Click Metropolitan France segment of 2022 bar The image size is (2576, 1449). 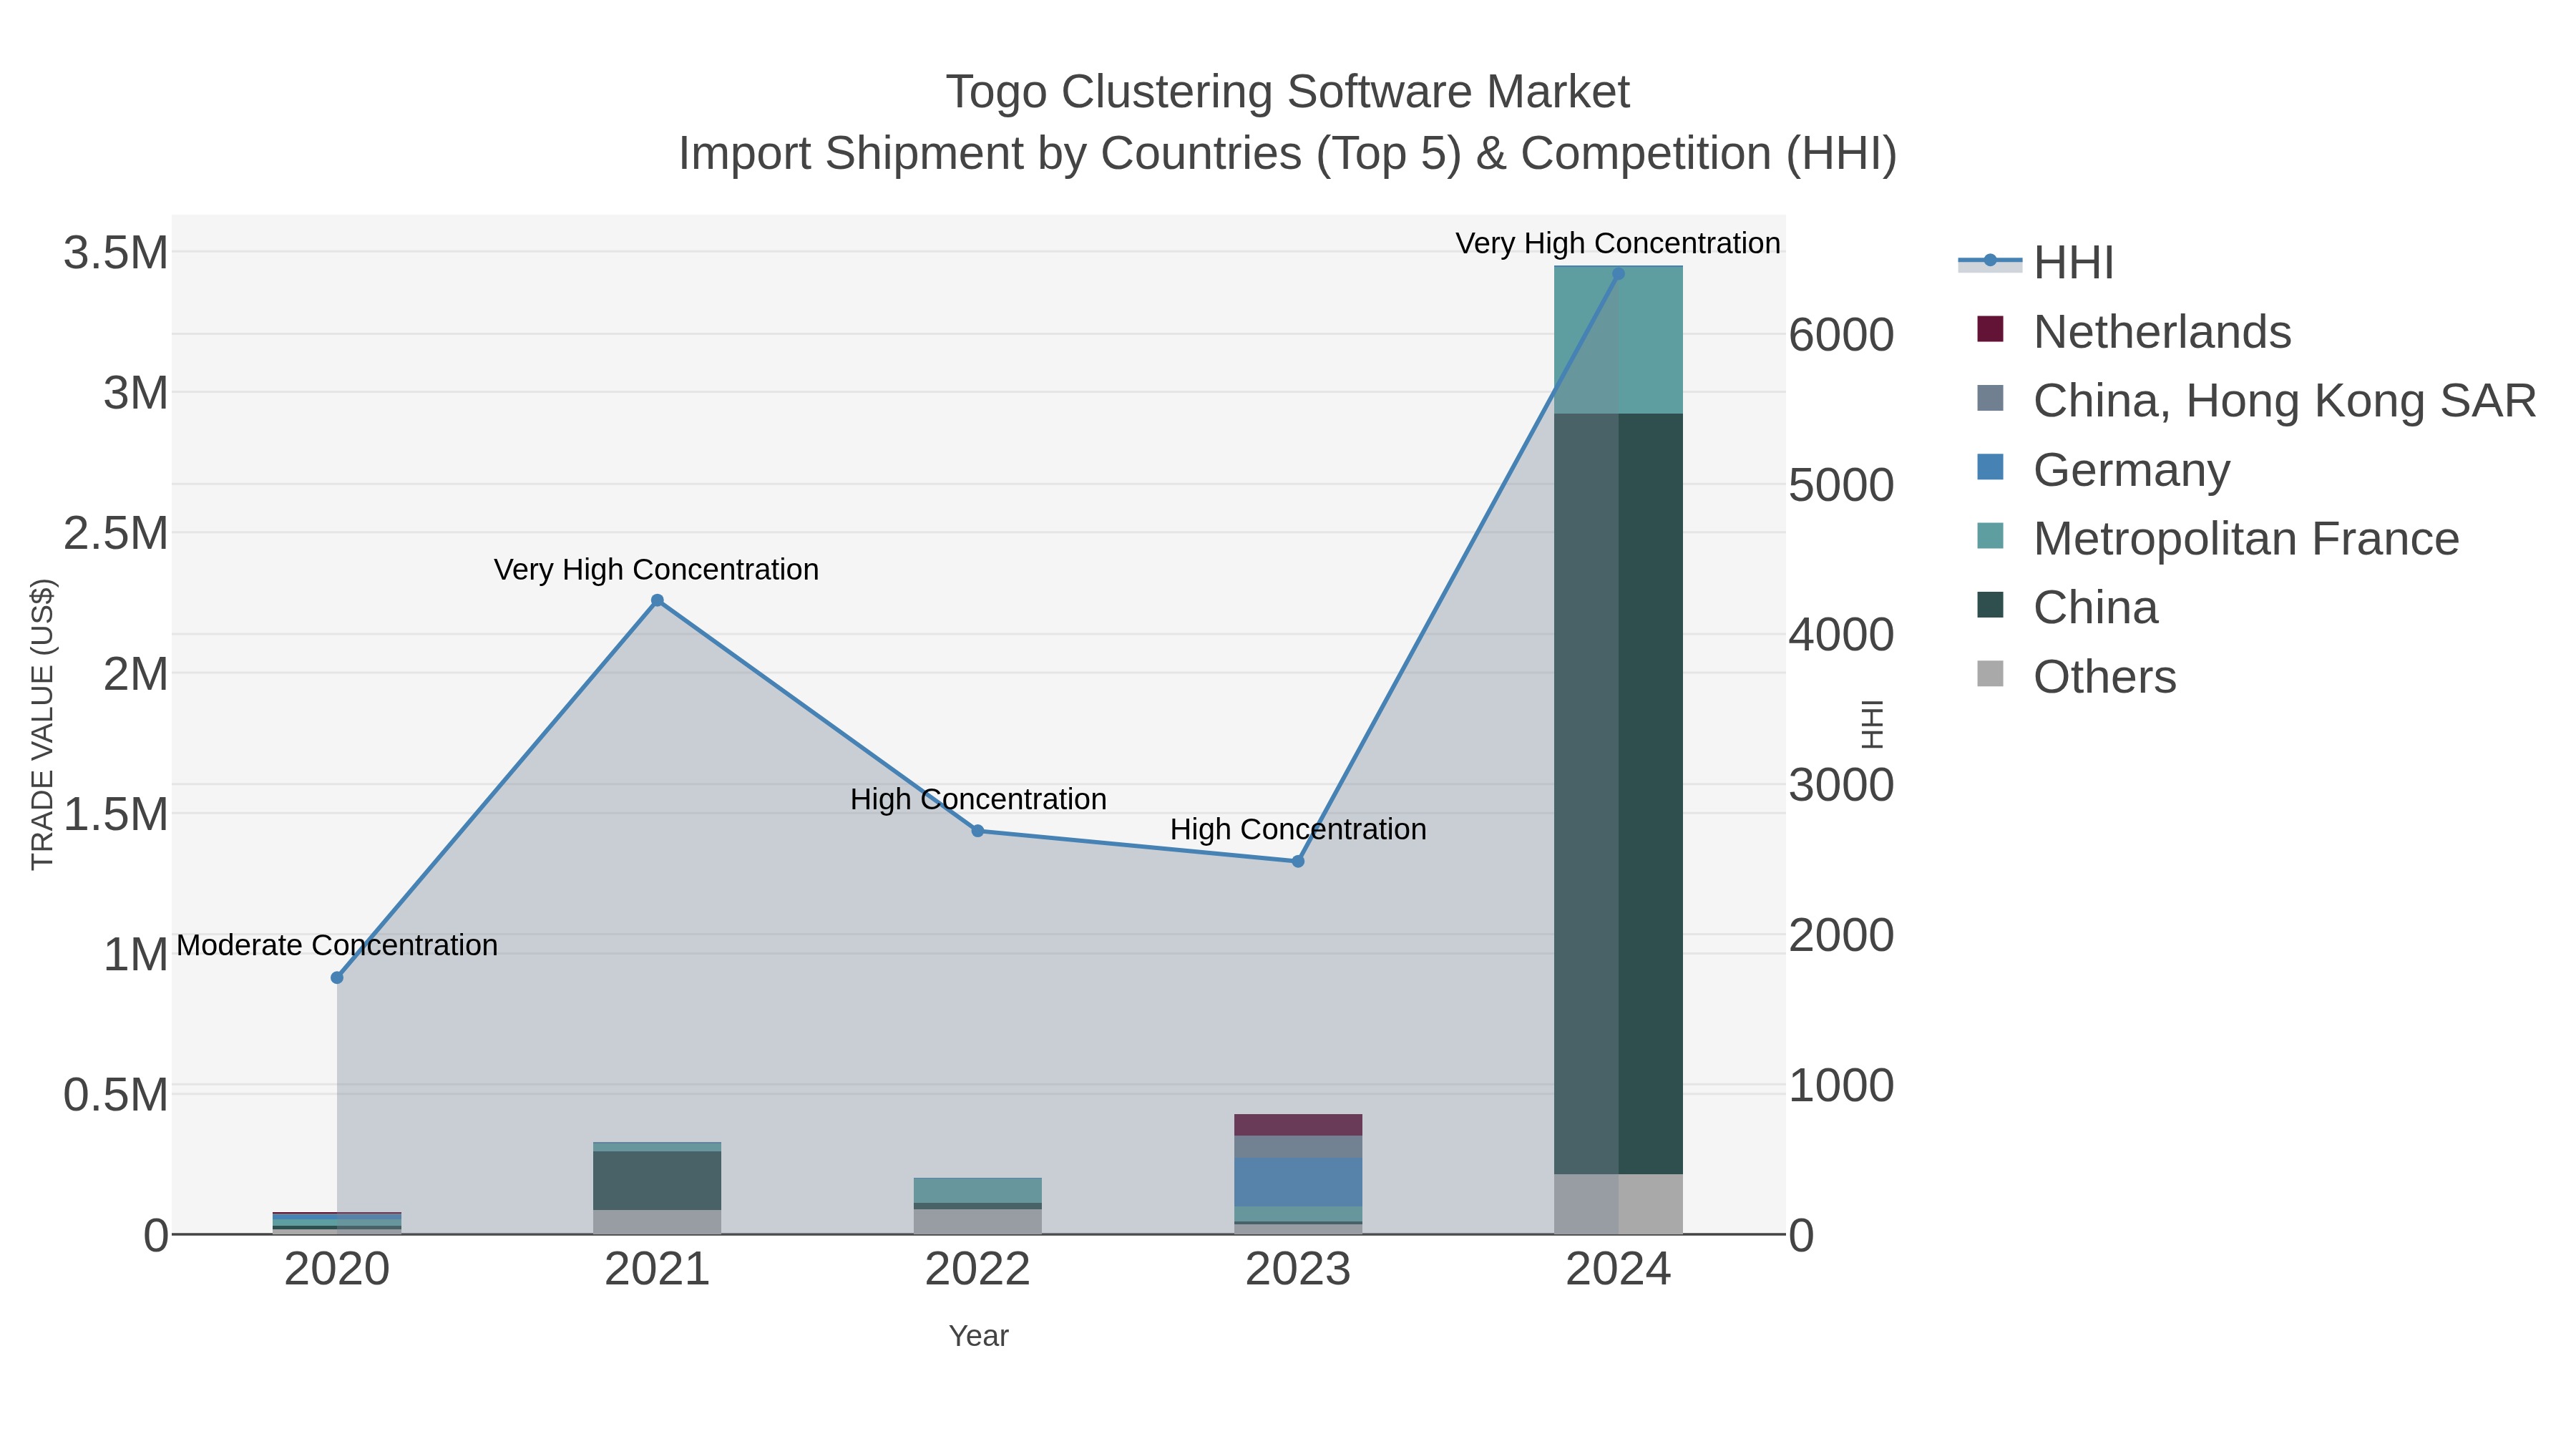pos(978,1190)
